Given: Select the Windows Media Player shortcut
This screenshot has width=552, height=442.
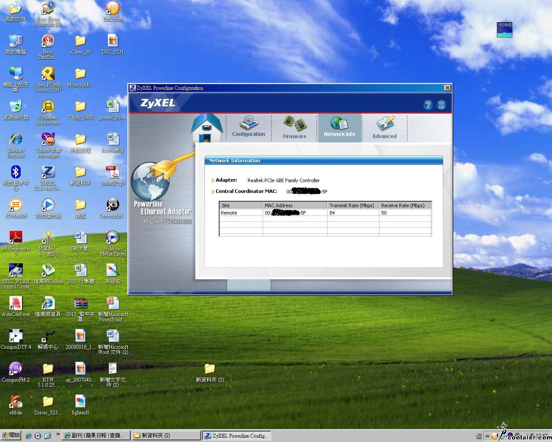Looking at the screenshot, I should [113, 243].
